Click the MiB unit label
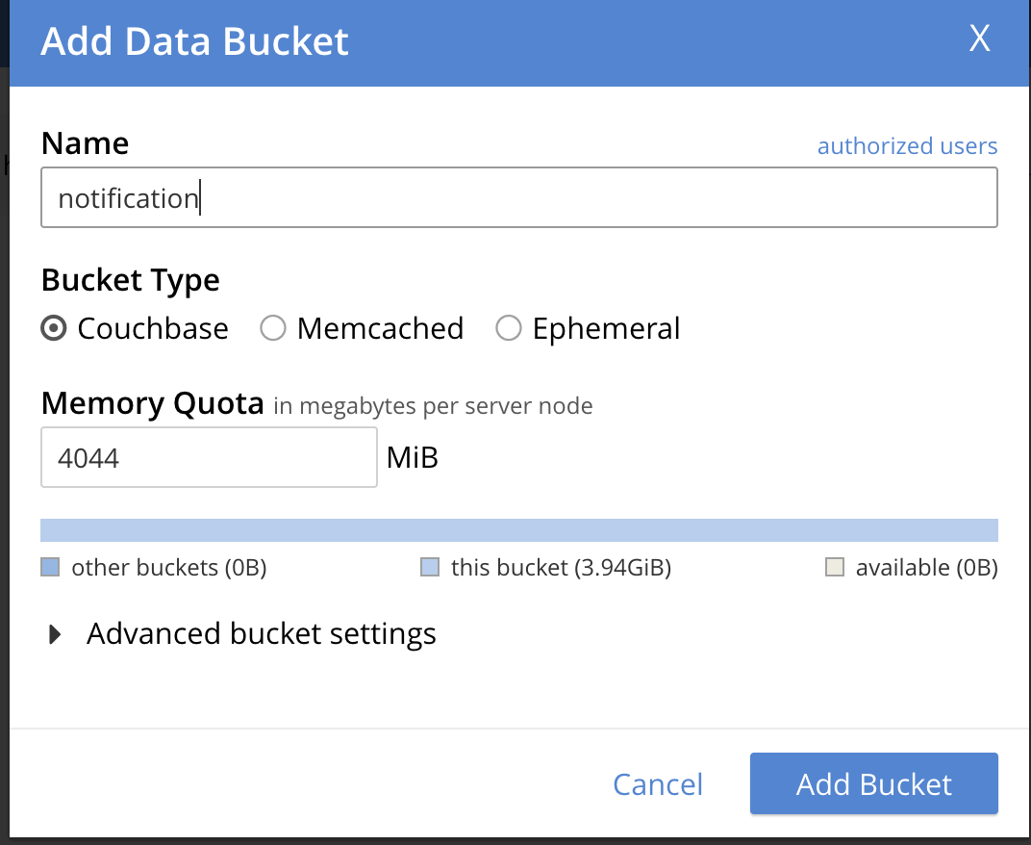This screenshot has width=1031, height=845. coord(413,457)
